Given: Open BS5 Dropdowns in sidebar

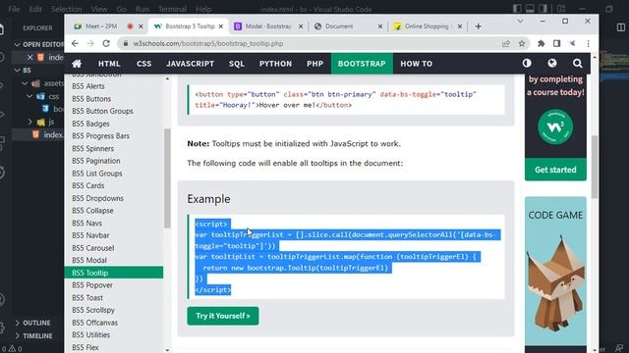Looking at the screenshot, I should tap(97, 198).
